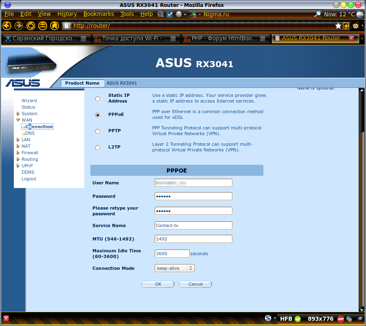Click the User Name input field

click(x=193, y=183)
